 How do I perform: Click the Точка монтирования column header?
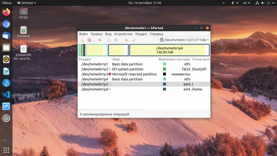tap(201, 59)
